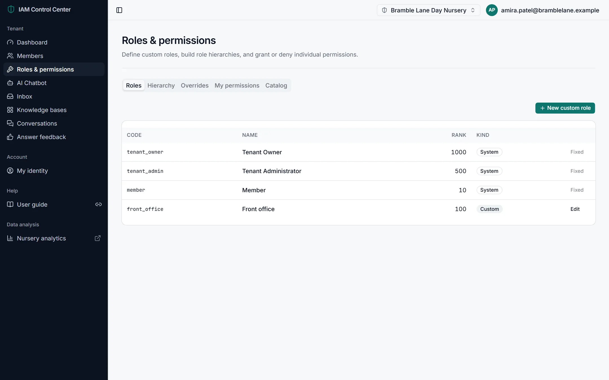The height and width of the screenshot is (380, 609).
Task: Open the Bramble Lane Day Nursery tenant switcher
Action: (x=428, y=10)
